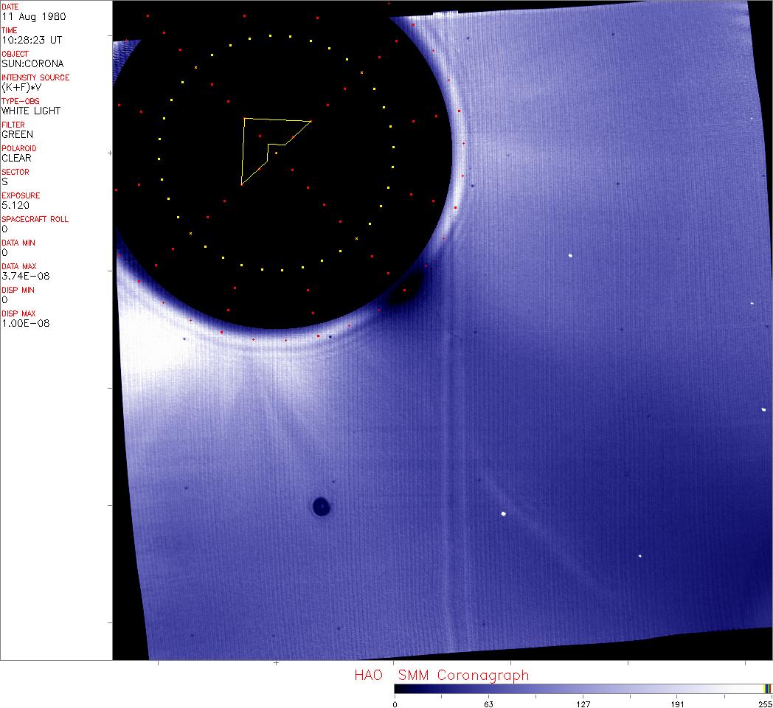This screenshot has height=708, width=773.
Task: Select the GREEN filter value
Action: 17,134
